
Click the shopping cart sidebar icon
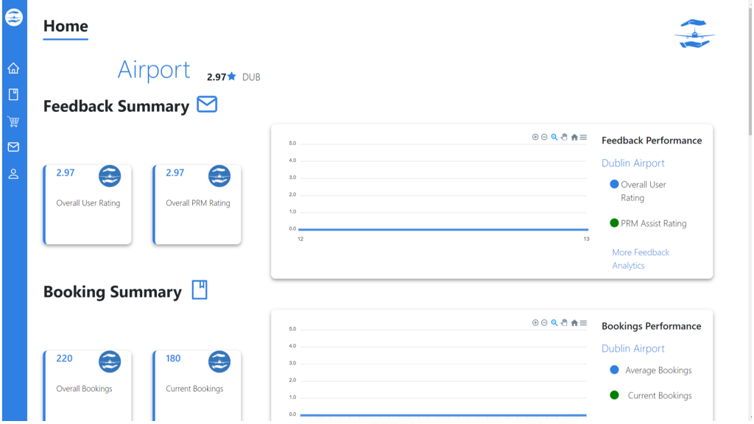pos(13,121)
